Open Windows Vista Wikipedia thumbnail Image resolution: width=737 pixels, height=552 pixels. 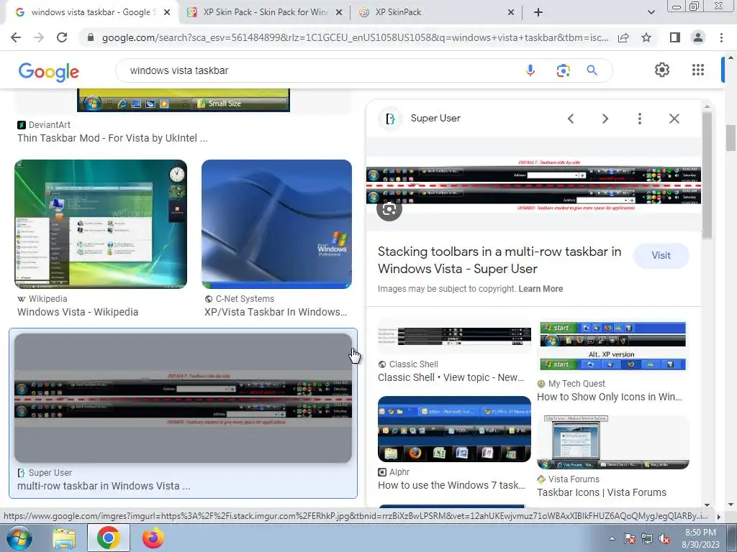coord(101,224)
